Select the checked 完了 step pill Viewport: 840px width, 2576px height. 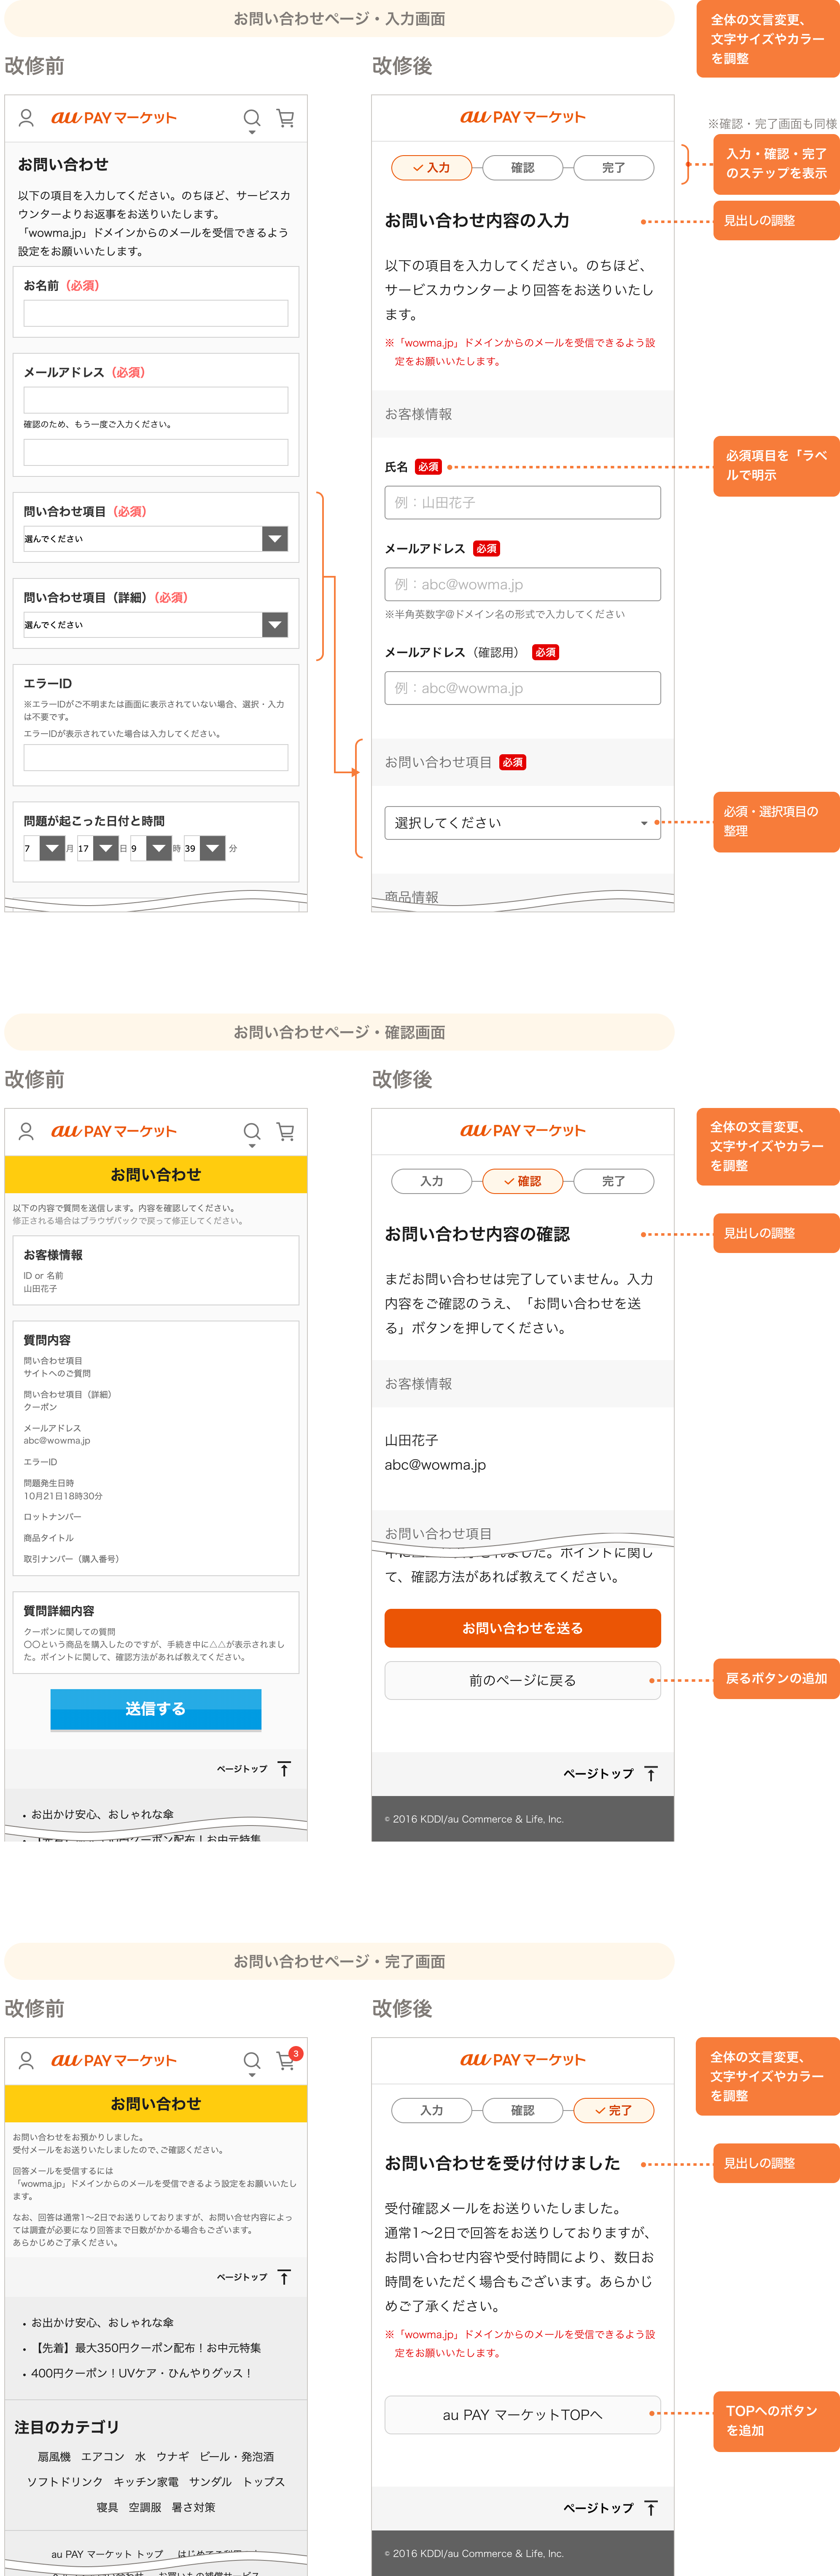click(613, 2110)
